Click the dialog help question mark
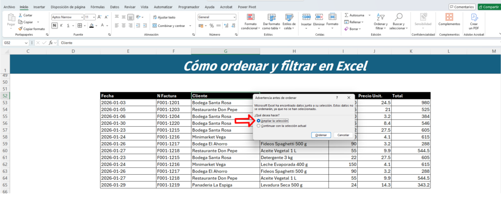Screen dimensions: 501x211 point(337,97)
